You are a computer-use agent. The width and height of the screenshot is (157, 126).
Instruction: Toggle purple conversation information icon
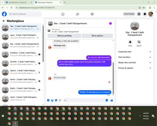point(111,23)
